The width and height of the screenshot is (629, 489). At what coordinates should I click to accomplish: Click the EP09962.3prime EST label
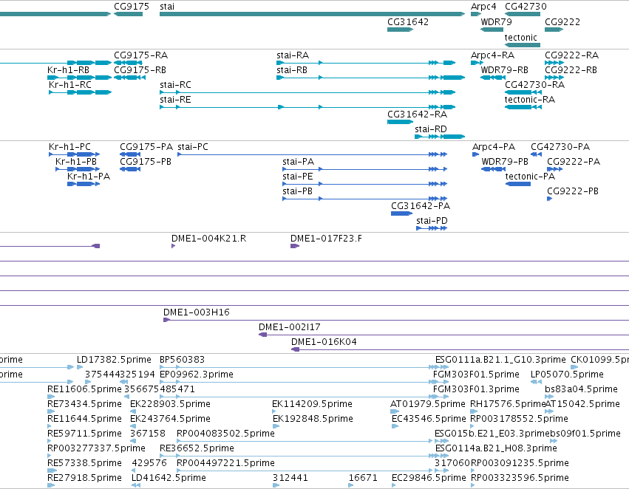(x=197, y=375)
